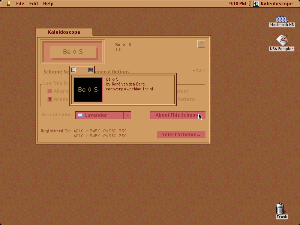
Task: Toggle the Alternate checkbox in scheme settings
Action: pyautogui.click(x=50, y=91)
